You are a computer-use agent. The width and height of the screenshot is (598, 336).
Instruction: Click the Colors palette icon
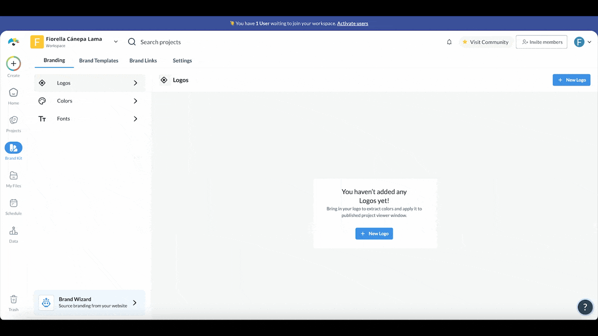42,101
